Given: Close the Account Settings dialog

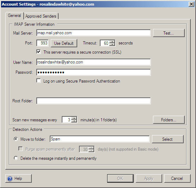Looking at the screenshot, I should tap(191, 4).
